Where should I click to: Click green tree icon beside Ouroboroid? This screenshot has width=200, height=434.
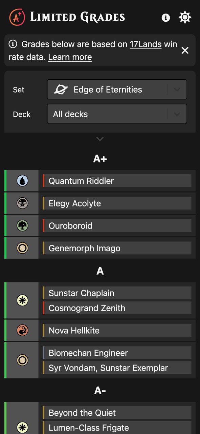[x=22, y=225]
